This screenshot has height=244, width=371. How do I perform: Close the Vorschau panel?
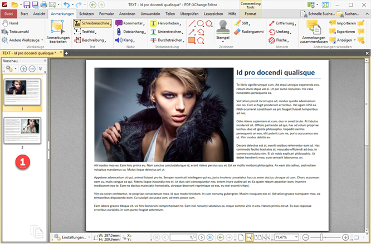pos(45,61)
